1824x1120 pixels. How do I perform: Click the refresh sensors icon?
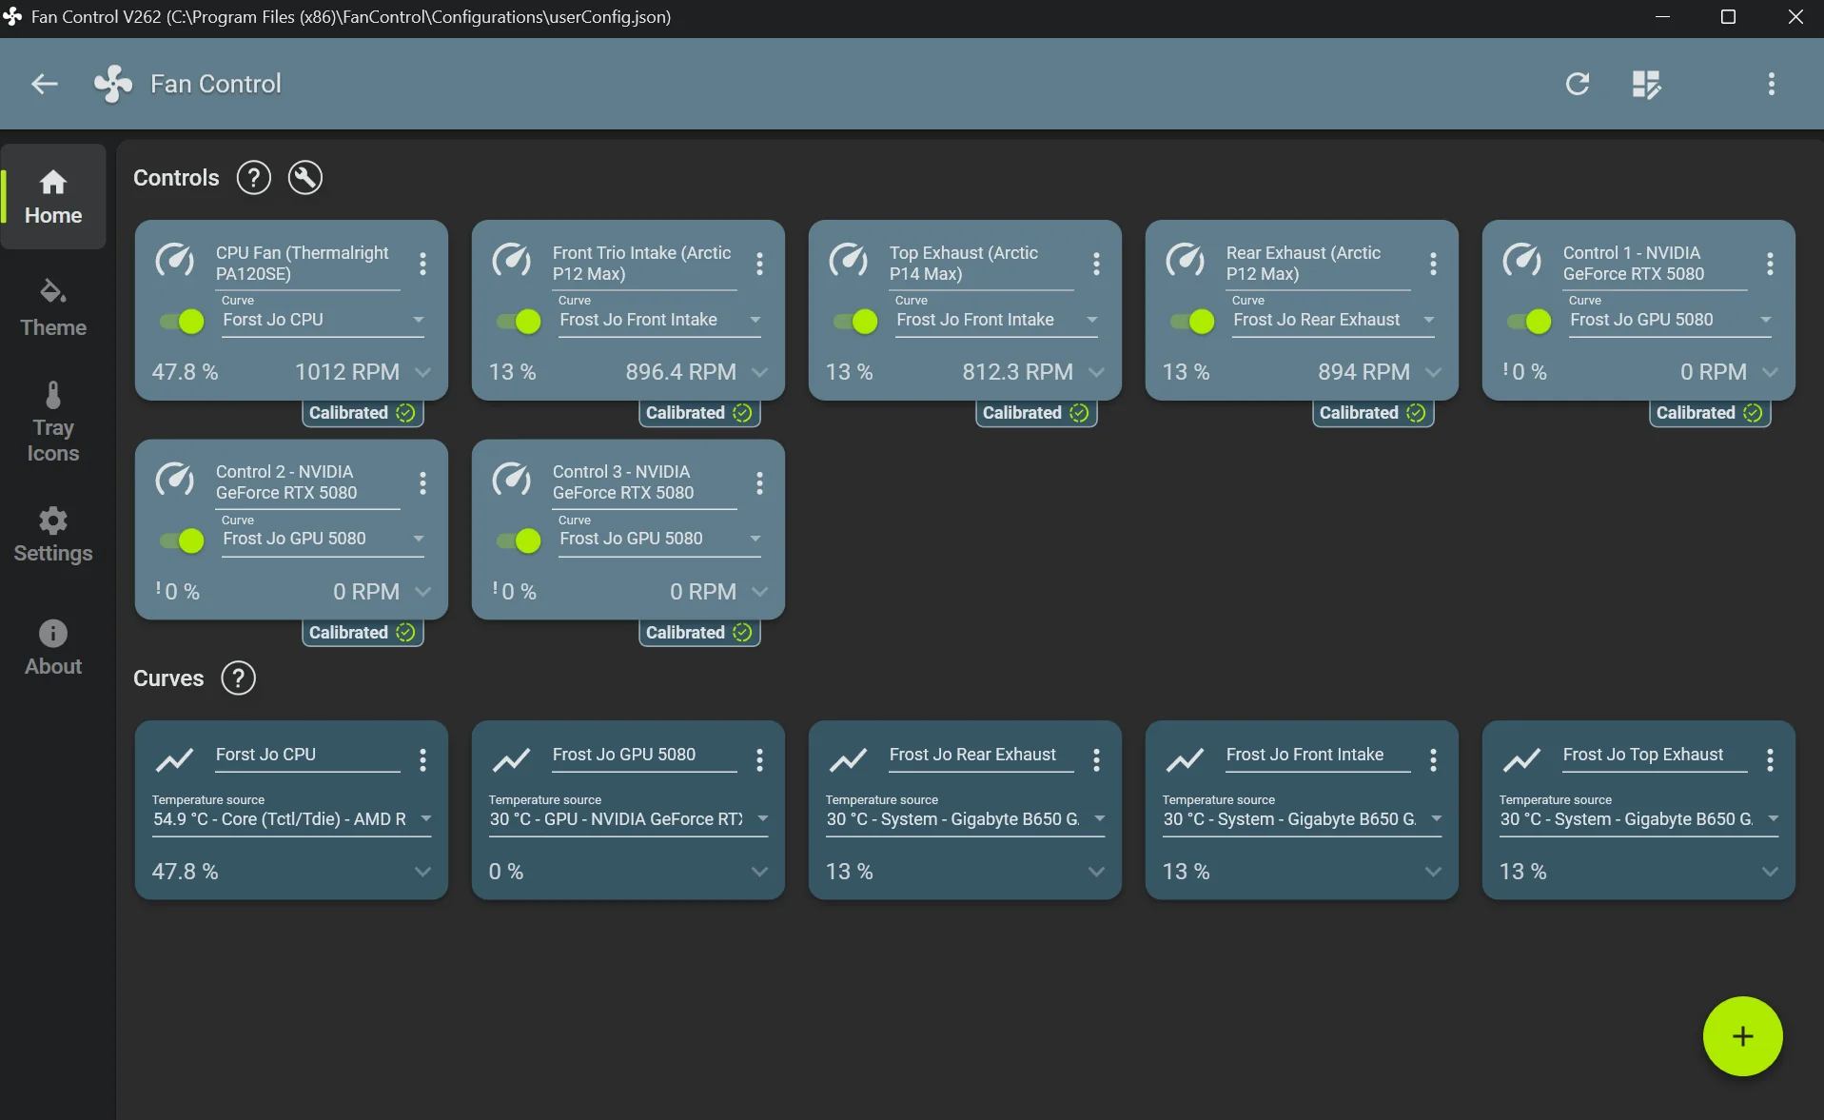(x=1577, y=84)
